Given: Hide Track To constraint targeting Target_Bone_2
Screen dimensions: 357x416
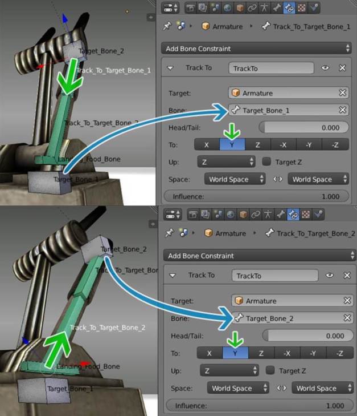Looking at the screenshot, I should 330,276.
